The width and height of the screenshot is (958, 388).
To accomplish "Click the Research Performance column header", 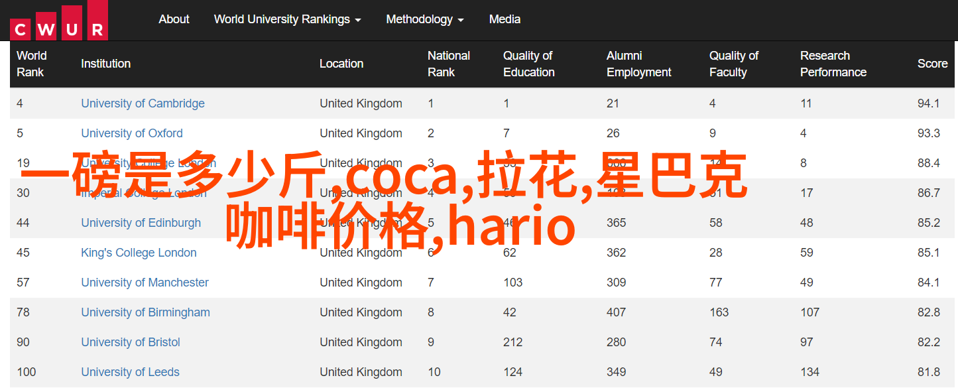I will coord(833,64).
